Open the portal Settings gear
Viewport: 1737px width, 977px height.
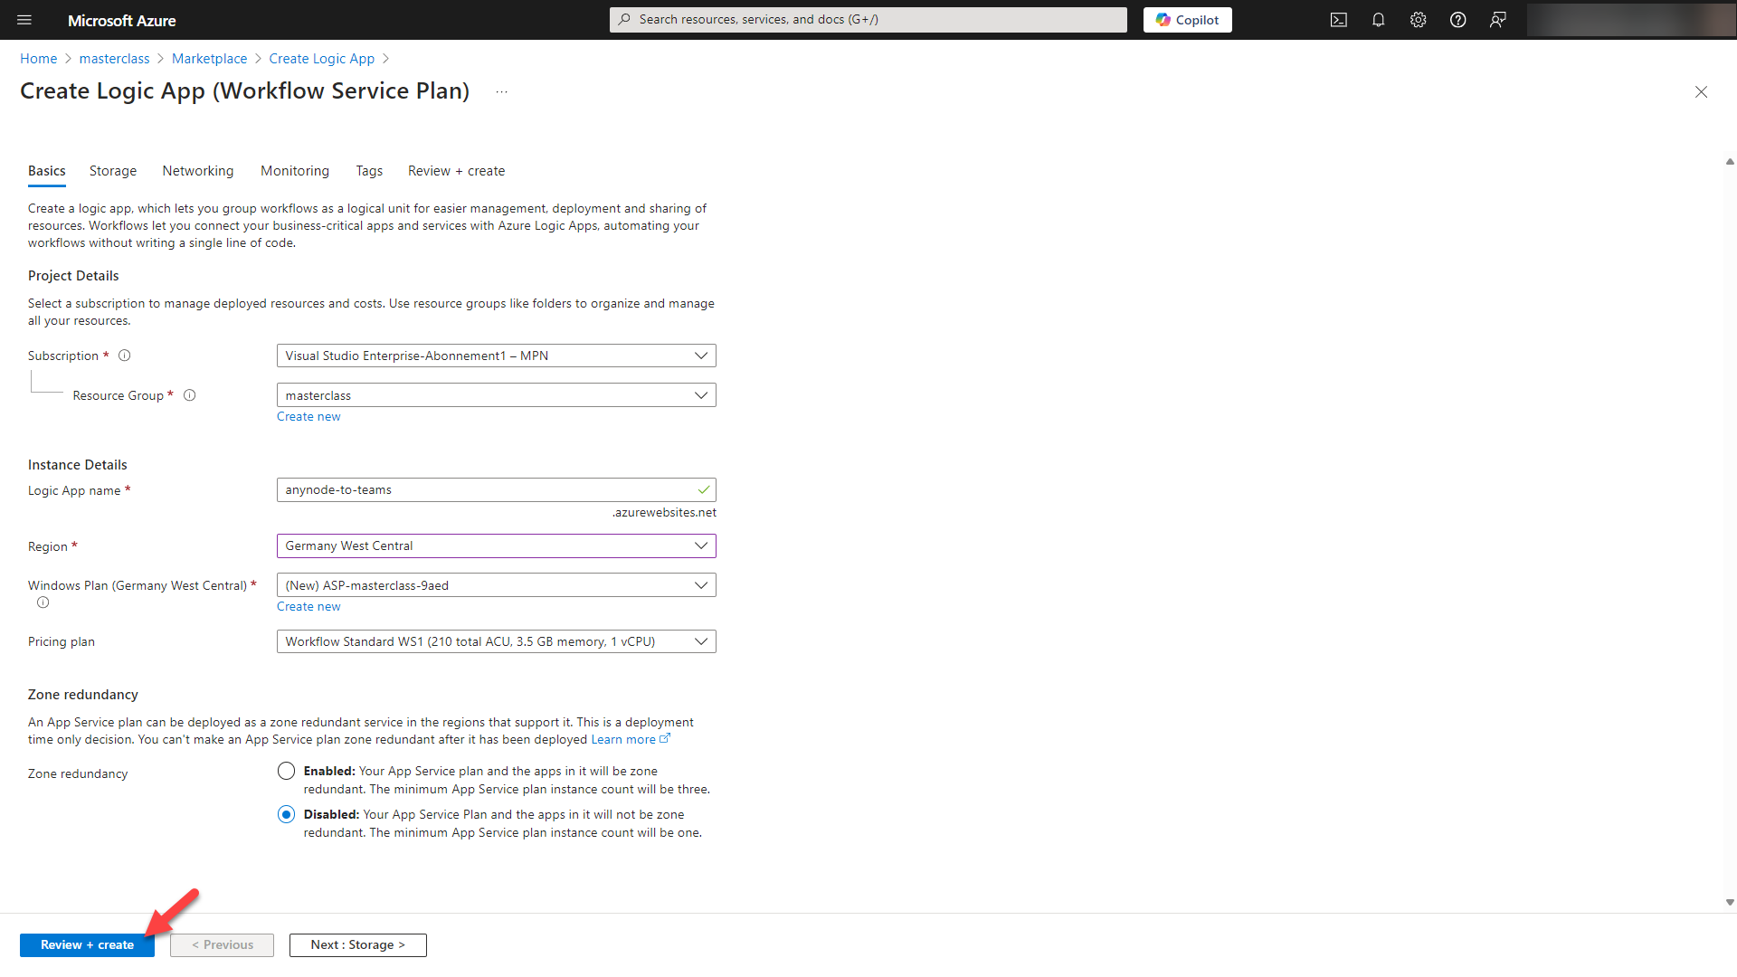[1418, 19]
